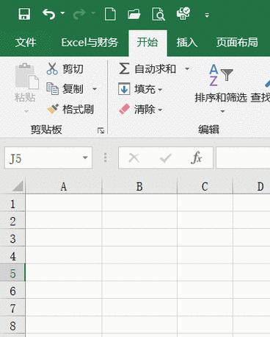The height and width of the screenshot is (337, 270).
Task: Select the 格式刷 format painter brush
Action: [x=70, y=110]
